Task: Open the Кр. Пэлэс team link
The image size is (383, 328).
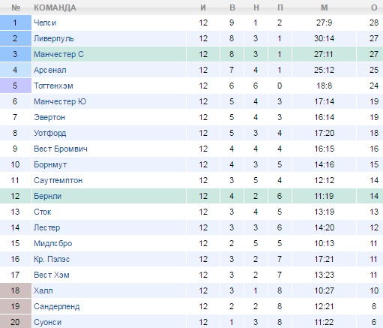Action: click(52, 259)
